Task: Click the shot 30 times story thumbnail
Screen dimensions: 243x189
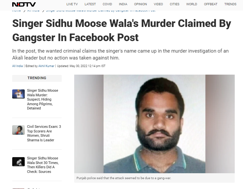Action: pos(18,162)
